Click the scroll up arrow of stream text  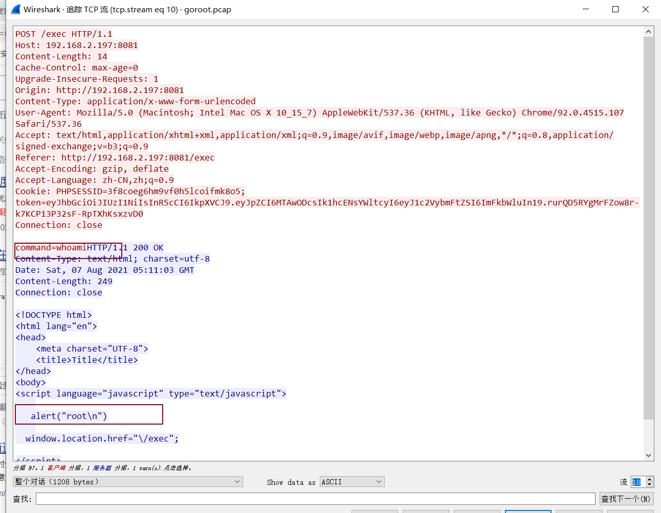pyautogui.click(x=649, y=32)
